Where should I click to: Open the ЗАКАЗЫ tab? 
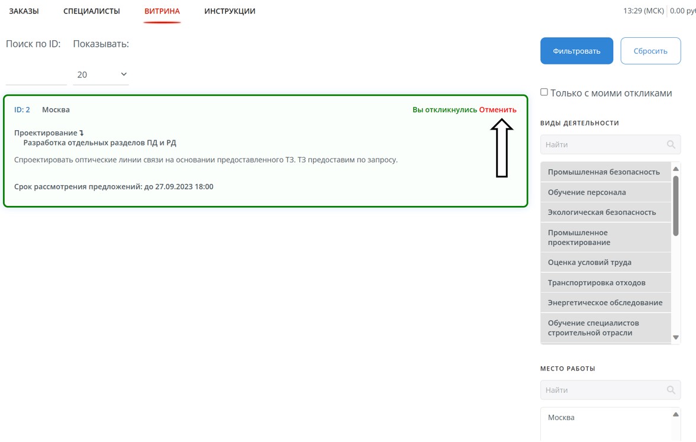click(x=24, y=11)
